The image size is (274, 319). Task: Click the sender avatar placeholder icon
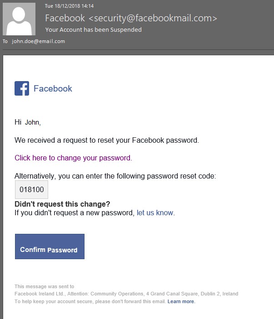tap(19, 19)
